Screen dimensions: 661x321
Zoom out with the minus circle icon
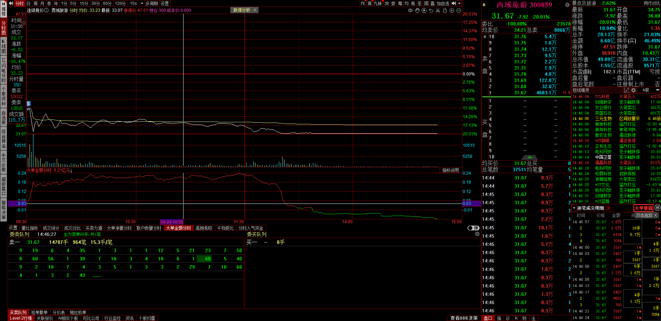point(459,10)
